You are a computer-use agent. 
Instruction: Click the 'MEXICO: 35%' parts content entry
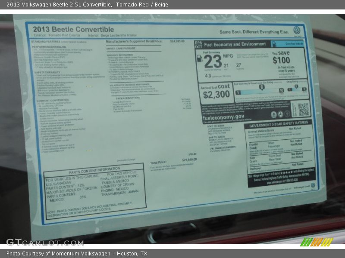68,198
